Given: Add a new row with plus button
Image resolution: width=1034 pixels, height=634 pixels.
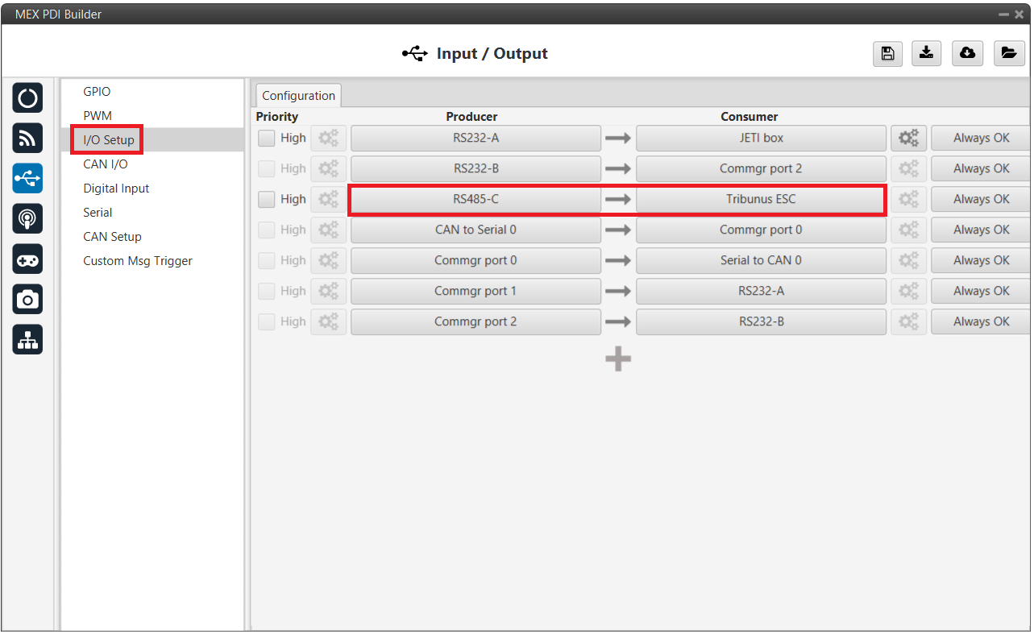Looking at the screenshot, I should tap(618, 359).
